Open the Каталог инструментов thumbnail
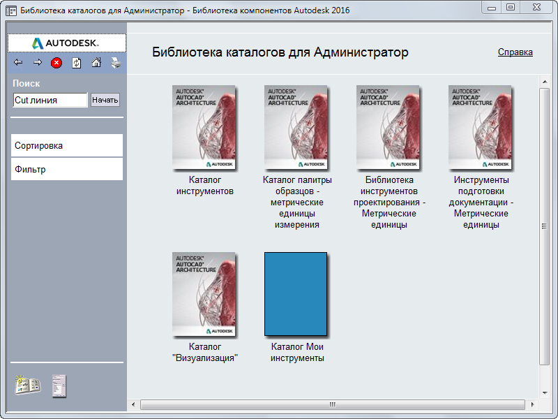 coord(204,127)
